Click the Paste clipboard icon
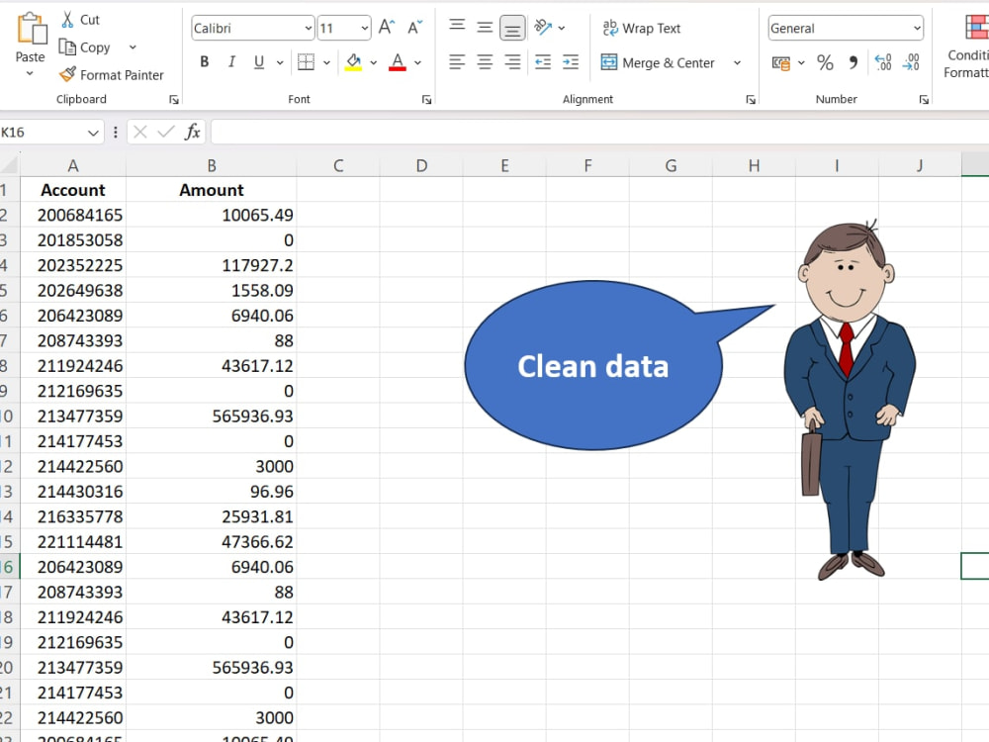The height and width of the screenshot is (742, 989). (x=31, y=30)
